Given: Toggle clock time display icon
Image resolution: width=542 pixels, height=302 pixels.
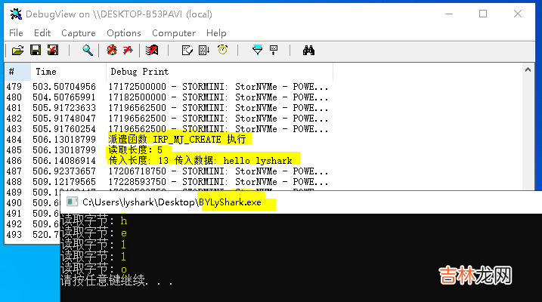Looking at the screenshot, I should [222, 51].
